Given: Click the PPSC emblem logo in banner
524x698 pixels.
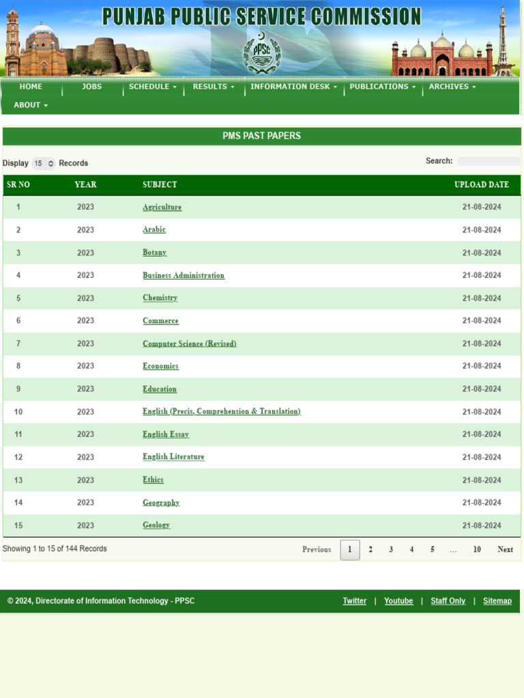Looking at the screenshot, I should click(x=261, y=52).
